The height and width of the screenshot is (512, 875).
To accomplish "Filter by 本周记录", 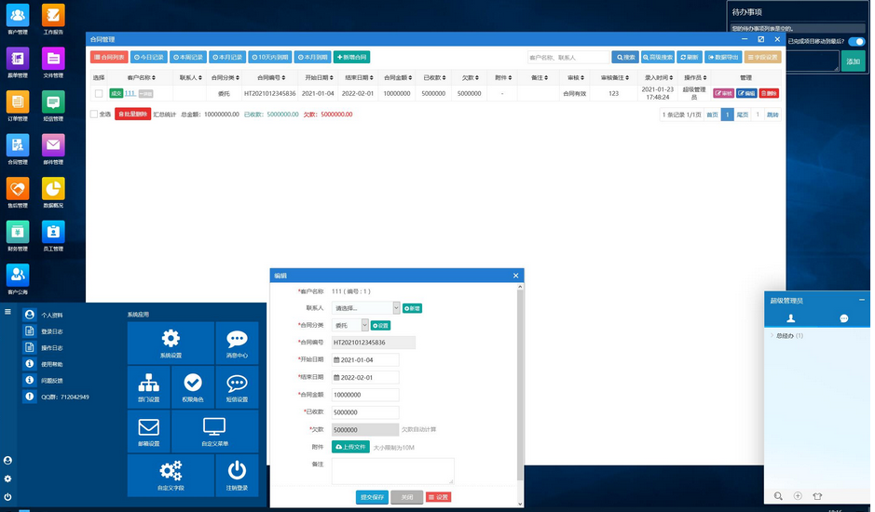I will click(188, 57).
